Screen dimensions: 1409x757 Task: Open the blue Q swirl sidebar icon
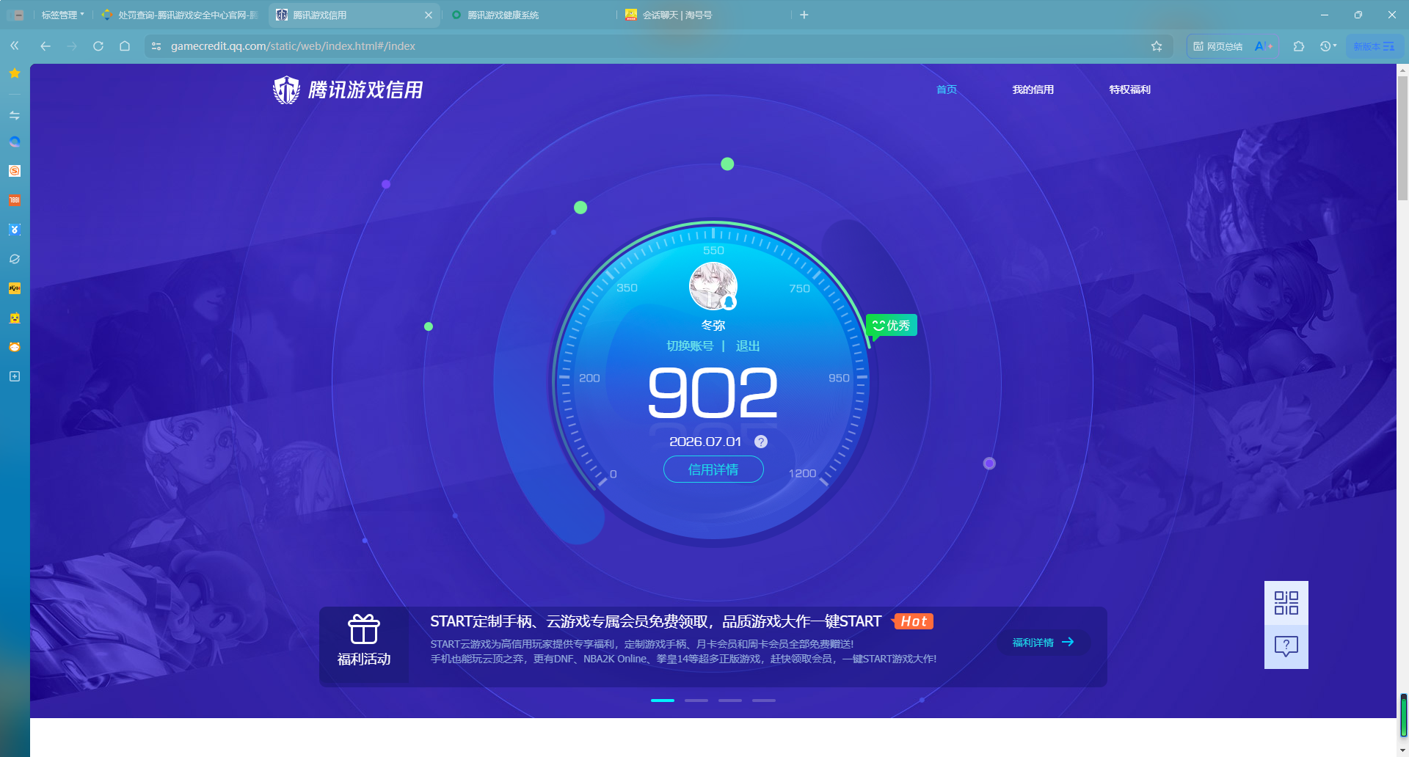click(14, 142)
